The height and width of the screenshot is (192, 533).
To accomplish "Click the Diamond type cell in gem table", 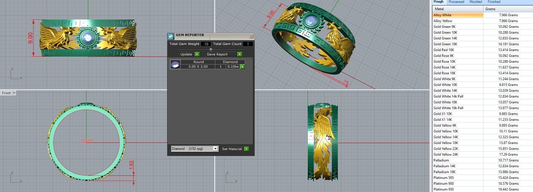I will coord(230,62).
